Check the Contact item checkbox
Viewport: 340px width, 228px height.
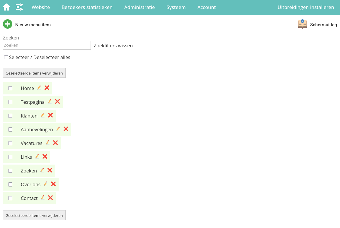point(10,198)
